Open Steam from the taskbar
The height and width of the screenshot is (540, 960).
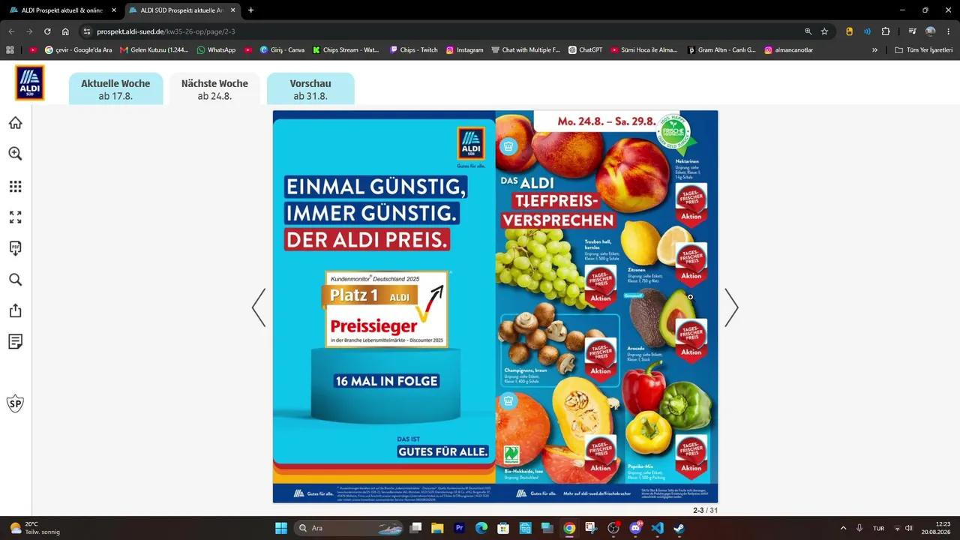(x=679, y=528)
